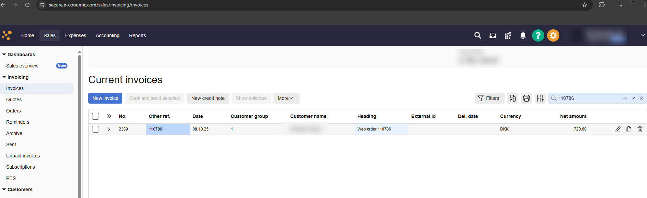
Task: Delete invoice 2389 with trash icon
Action: click(640, 129)
